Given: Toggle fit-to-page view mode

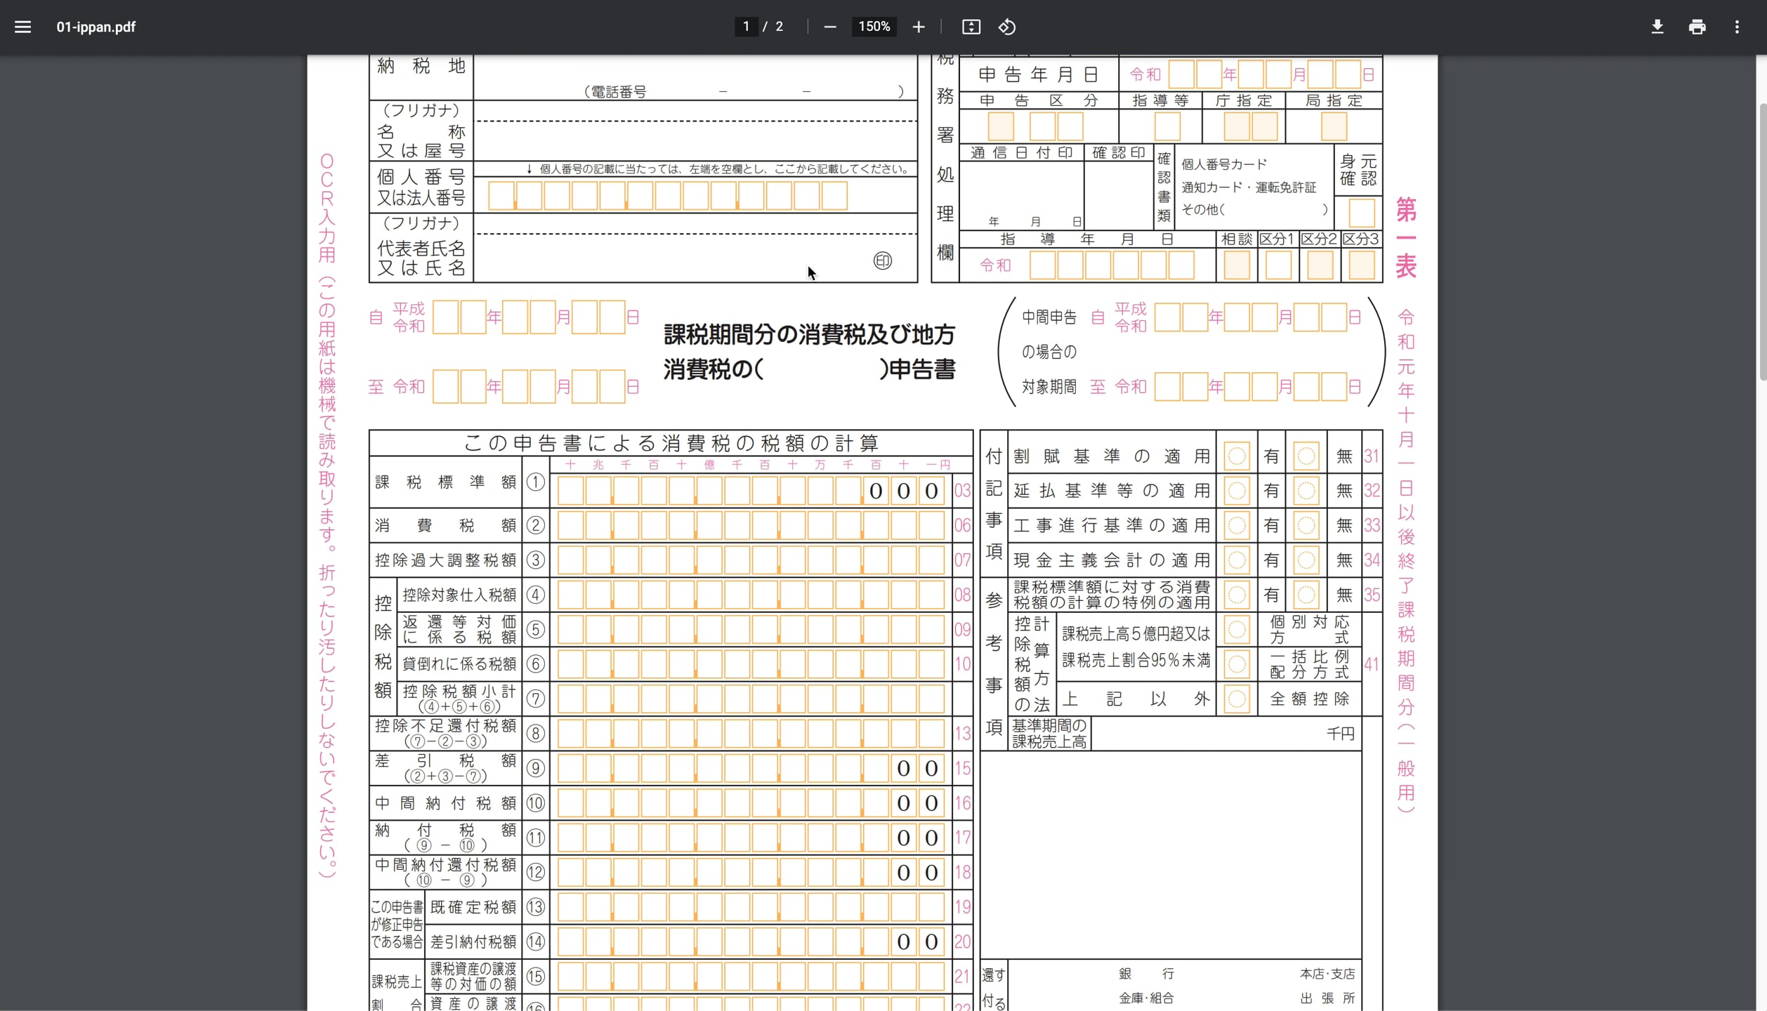Looking at the screenshot, I should [971, 27].
